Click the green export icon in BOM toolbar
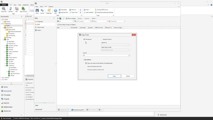 60,18
